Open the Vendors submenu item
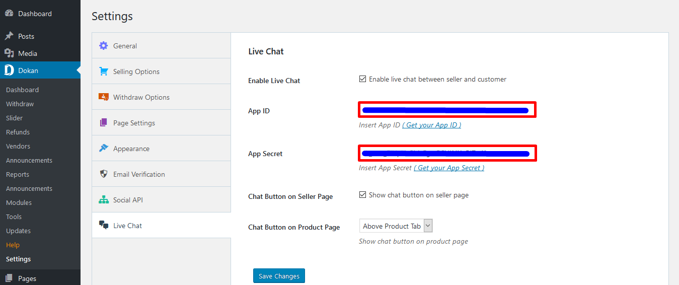The image size is (679, 285). (18, 146)
